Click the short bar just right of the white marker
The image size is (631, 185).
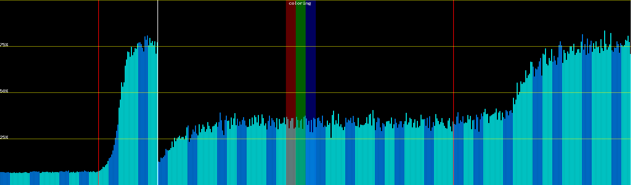(159, 173)
